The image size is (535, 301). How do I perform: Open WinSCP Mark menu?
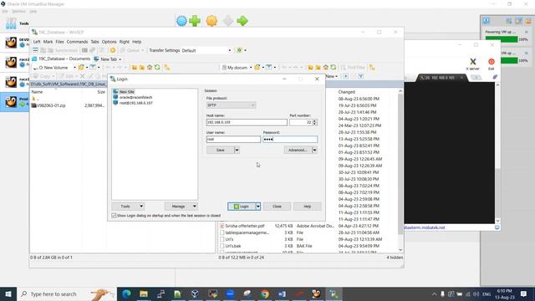[x=48, y=42]
